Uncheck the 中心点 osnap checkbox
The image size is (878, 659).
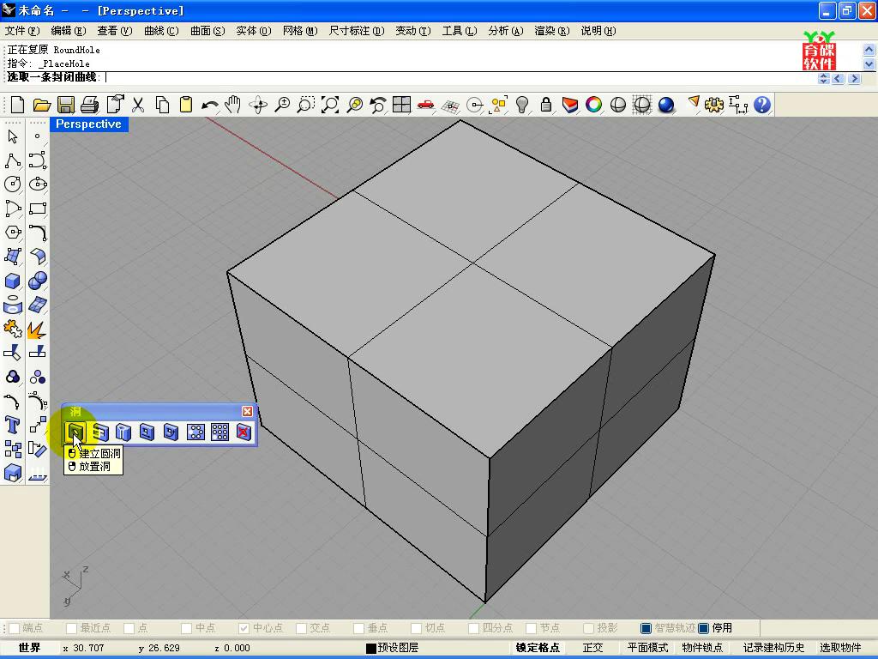(x=244, y=628)
